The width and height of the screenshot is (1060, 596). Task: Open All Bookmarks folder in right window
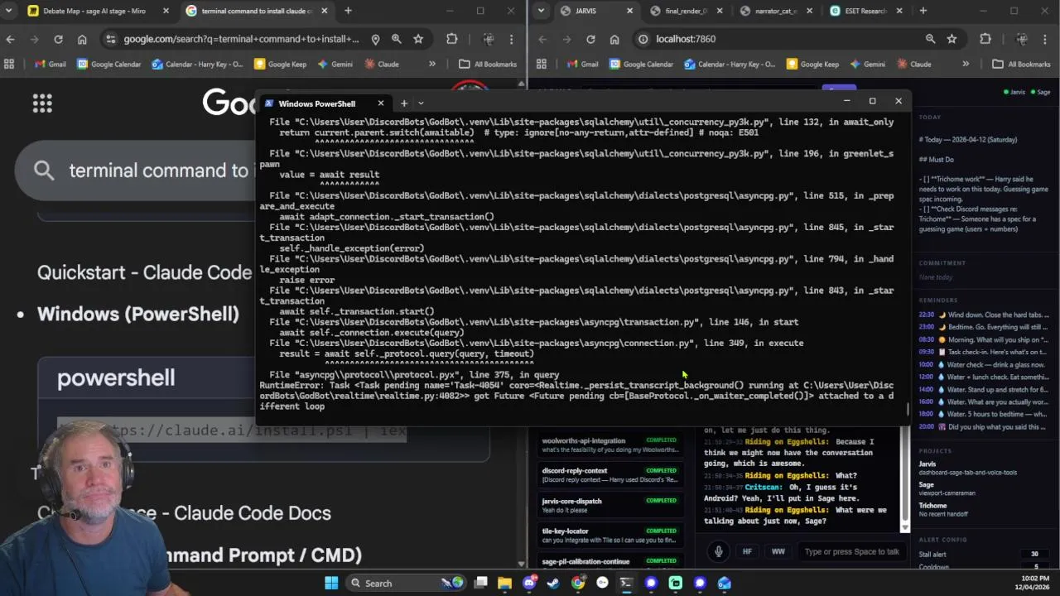[1021, 64]
